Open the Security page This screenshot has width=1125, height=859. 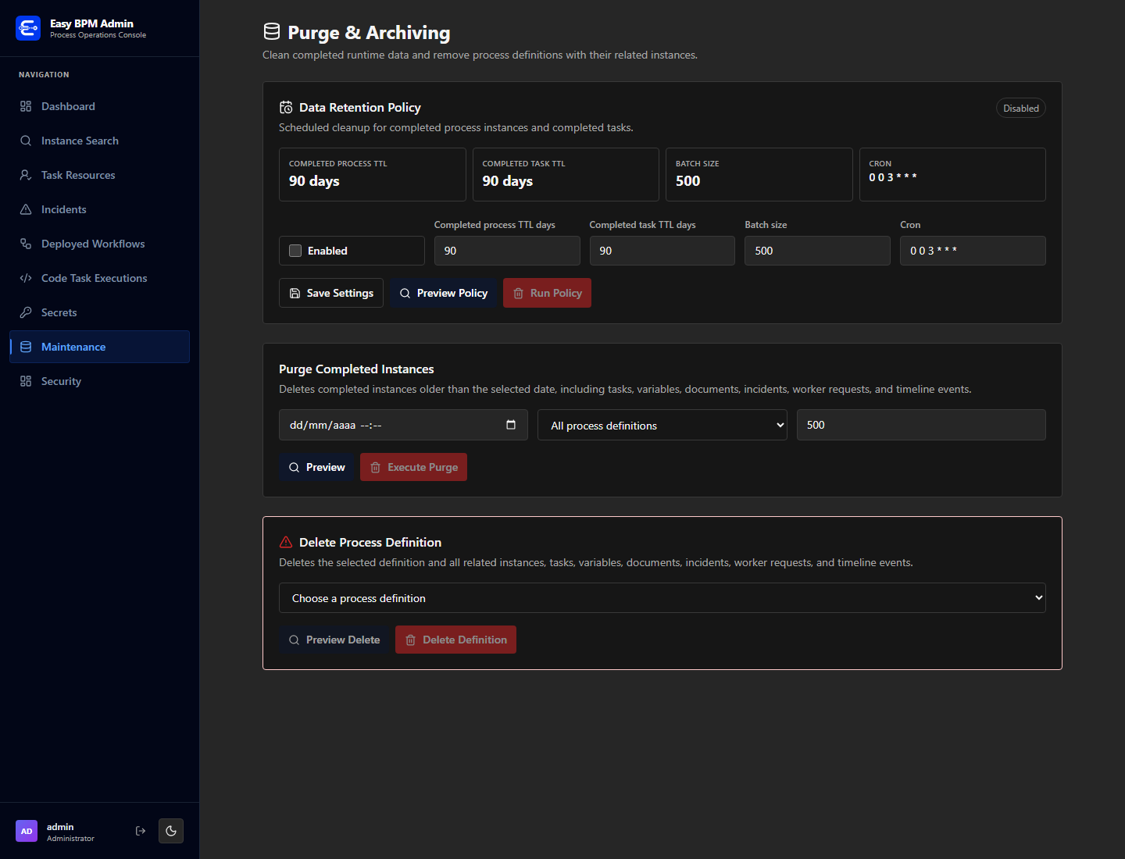click(100, 381)
